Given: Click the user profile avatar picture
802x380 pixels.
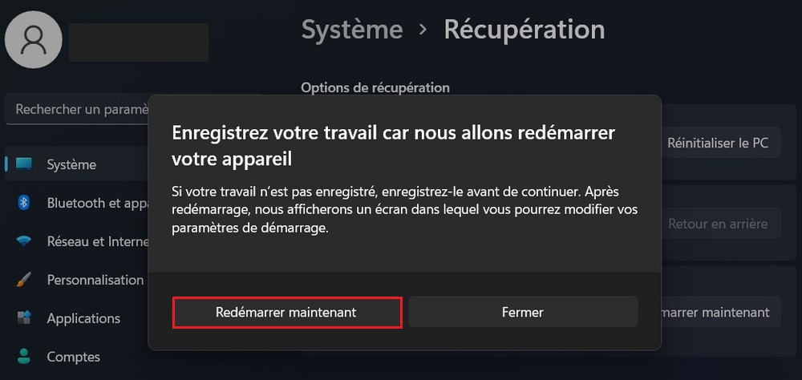Looking at the screenshot, I should click(x=34, y=39).
